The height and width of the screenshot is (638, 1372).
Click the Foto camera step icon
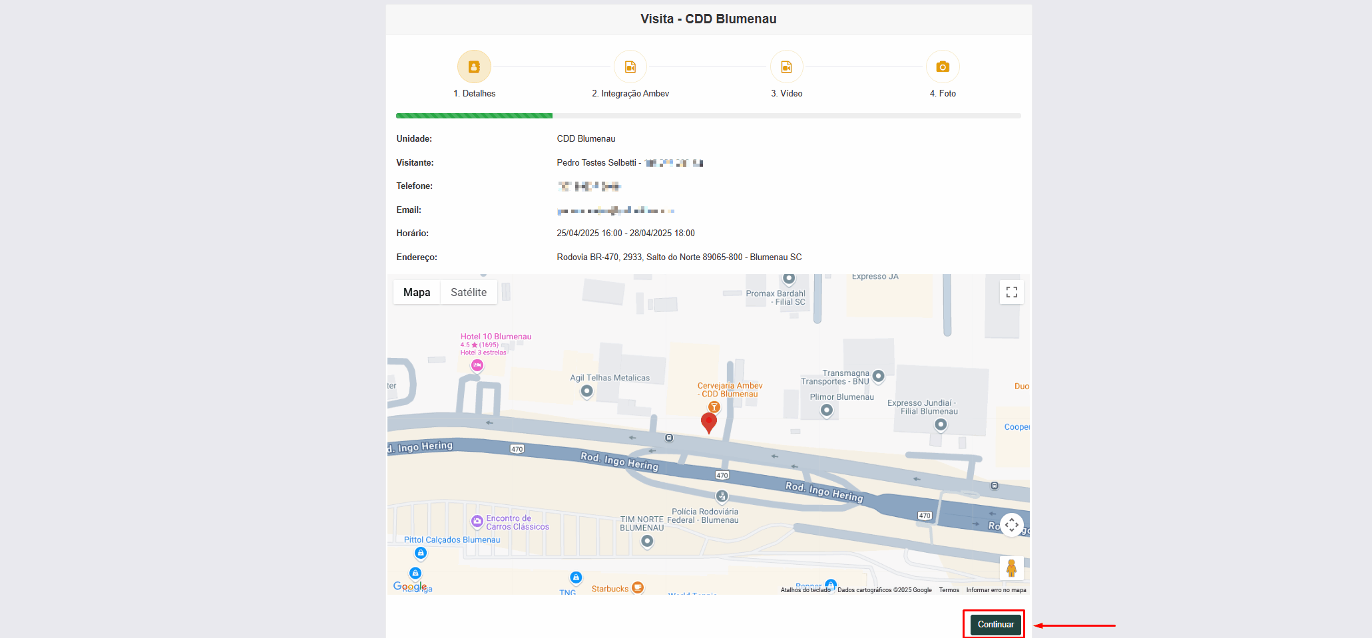pyautogui.click(x=943, y=67)
